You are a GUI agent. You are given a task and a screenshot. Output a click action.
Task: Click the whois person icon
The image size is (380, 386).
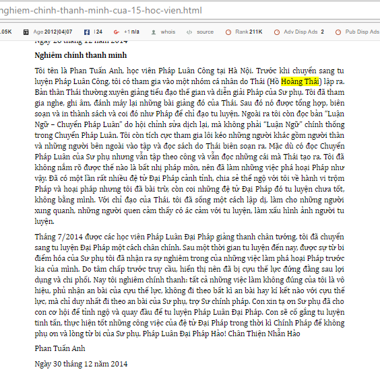pyautogui.click(x=154, y=32)
